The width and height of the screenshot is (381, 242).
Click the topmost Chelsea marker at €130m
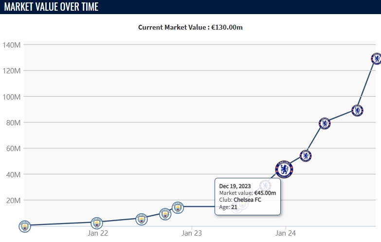[x=376, y=58]
